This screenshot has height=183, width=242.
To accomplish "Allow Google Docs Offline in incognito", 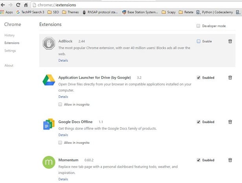I will (x=60, y=143).
